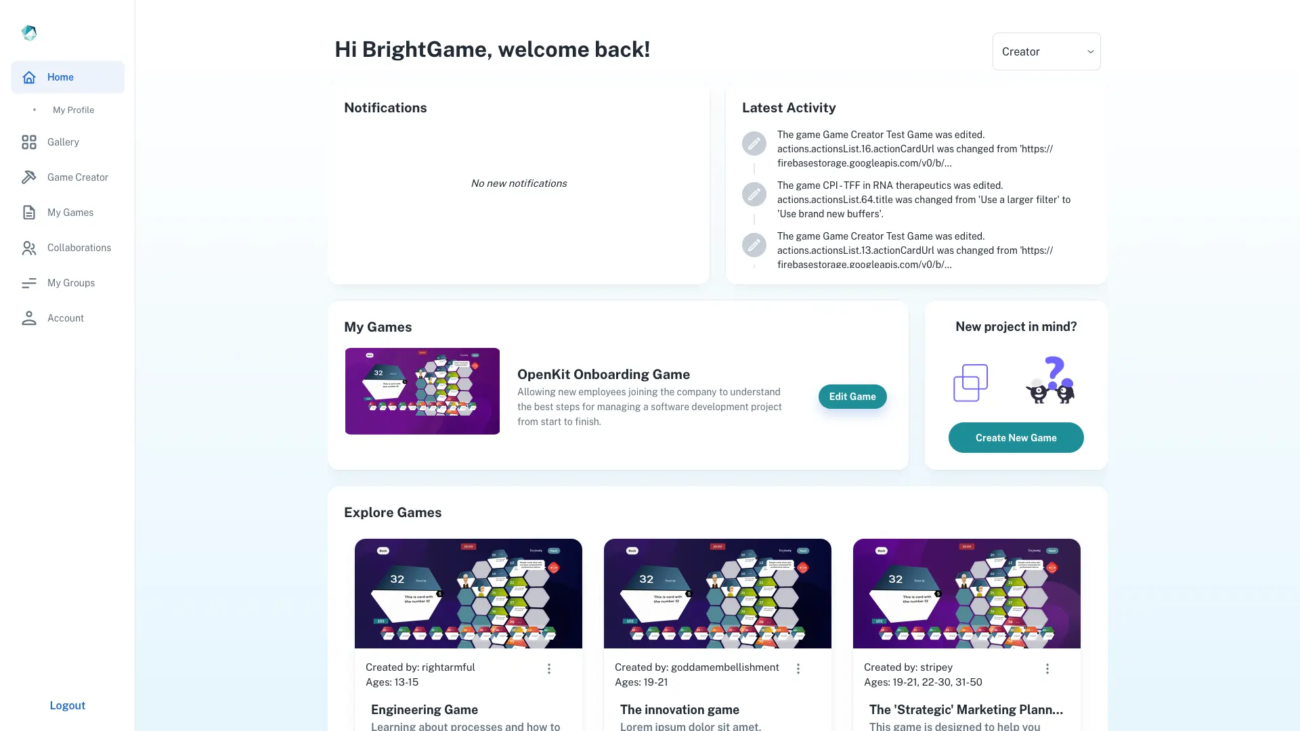Expand options menu for The innovation game
This screenshot has width=1300, height=731.
click(798, 669)
